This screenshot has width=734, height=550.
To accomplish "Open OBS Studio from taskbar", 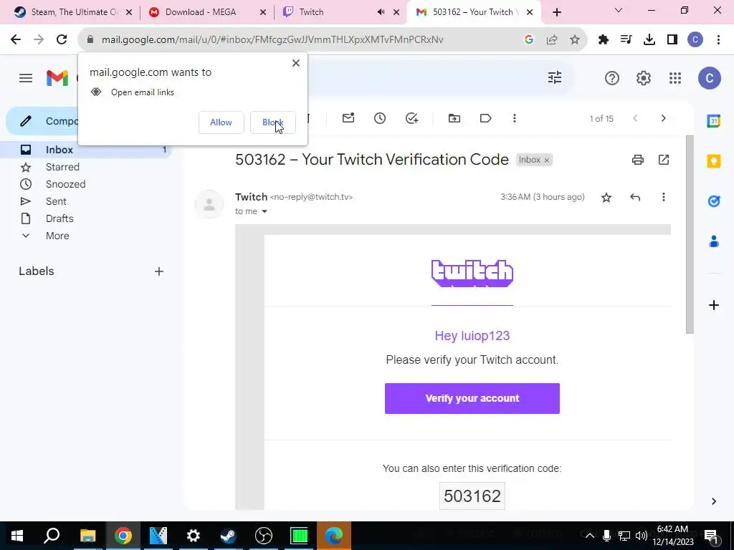I will coord(264,536).
